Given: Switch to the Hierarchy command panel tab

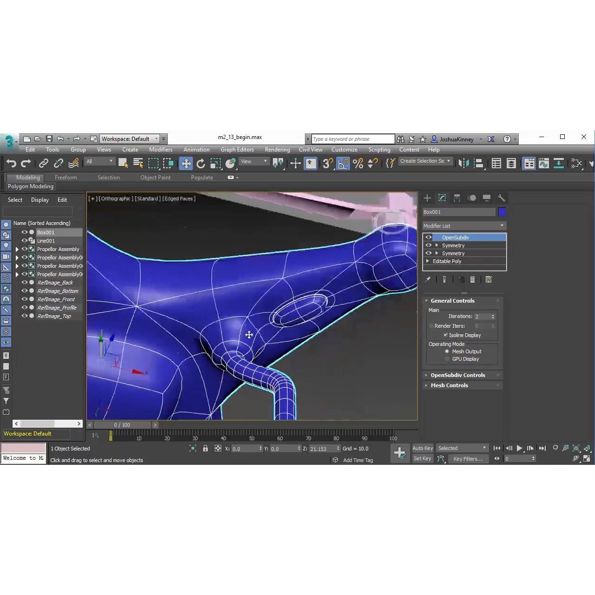Looking at the screenshot, I should coord(457,198).
